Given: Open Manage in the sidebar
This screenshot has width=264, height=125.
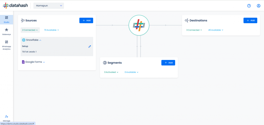Looking at the screenshot, I should tap(6, 118).
